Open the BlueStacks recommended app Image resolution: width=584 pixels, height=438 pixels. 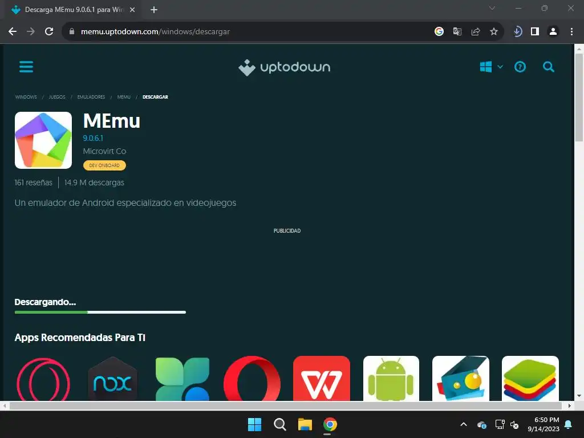click(x=530, y=379)
